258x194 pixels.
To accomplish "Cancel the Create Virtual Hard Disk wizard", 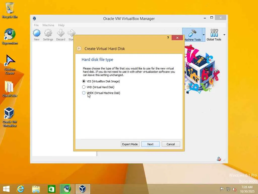I will [x=171, y=144].
